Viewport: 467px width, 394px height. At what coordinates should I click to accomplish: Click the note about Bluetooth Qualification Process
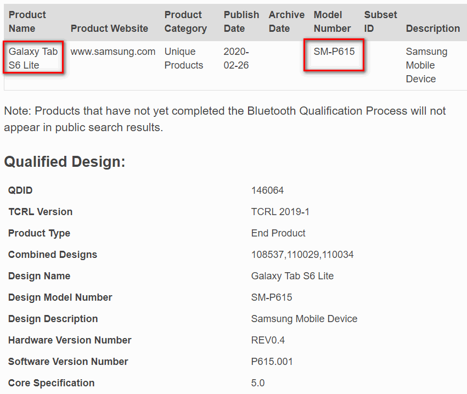click(x=225, y=119)
